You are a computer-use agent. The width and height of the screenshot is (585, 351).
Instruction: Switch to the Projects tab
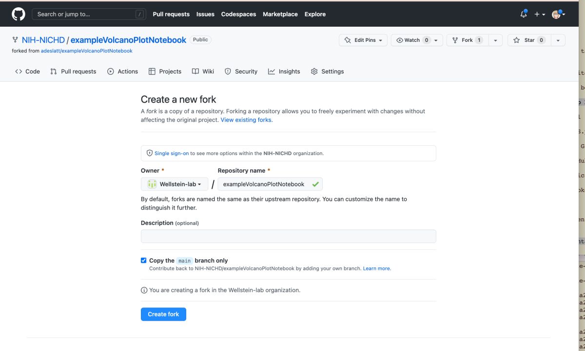[x=165, y=71]
